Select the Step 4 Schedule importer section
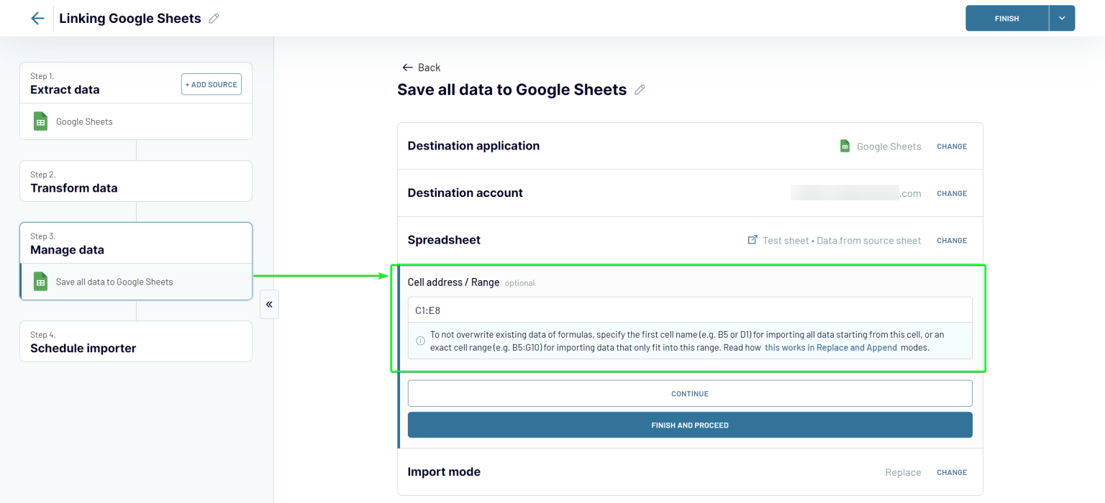Screen dimensions: 1105x503 135,341
